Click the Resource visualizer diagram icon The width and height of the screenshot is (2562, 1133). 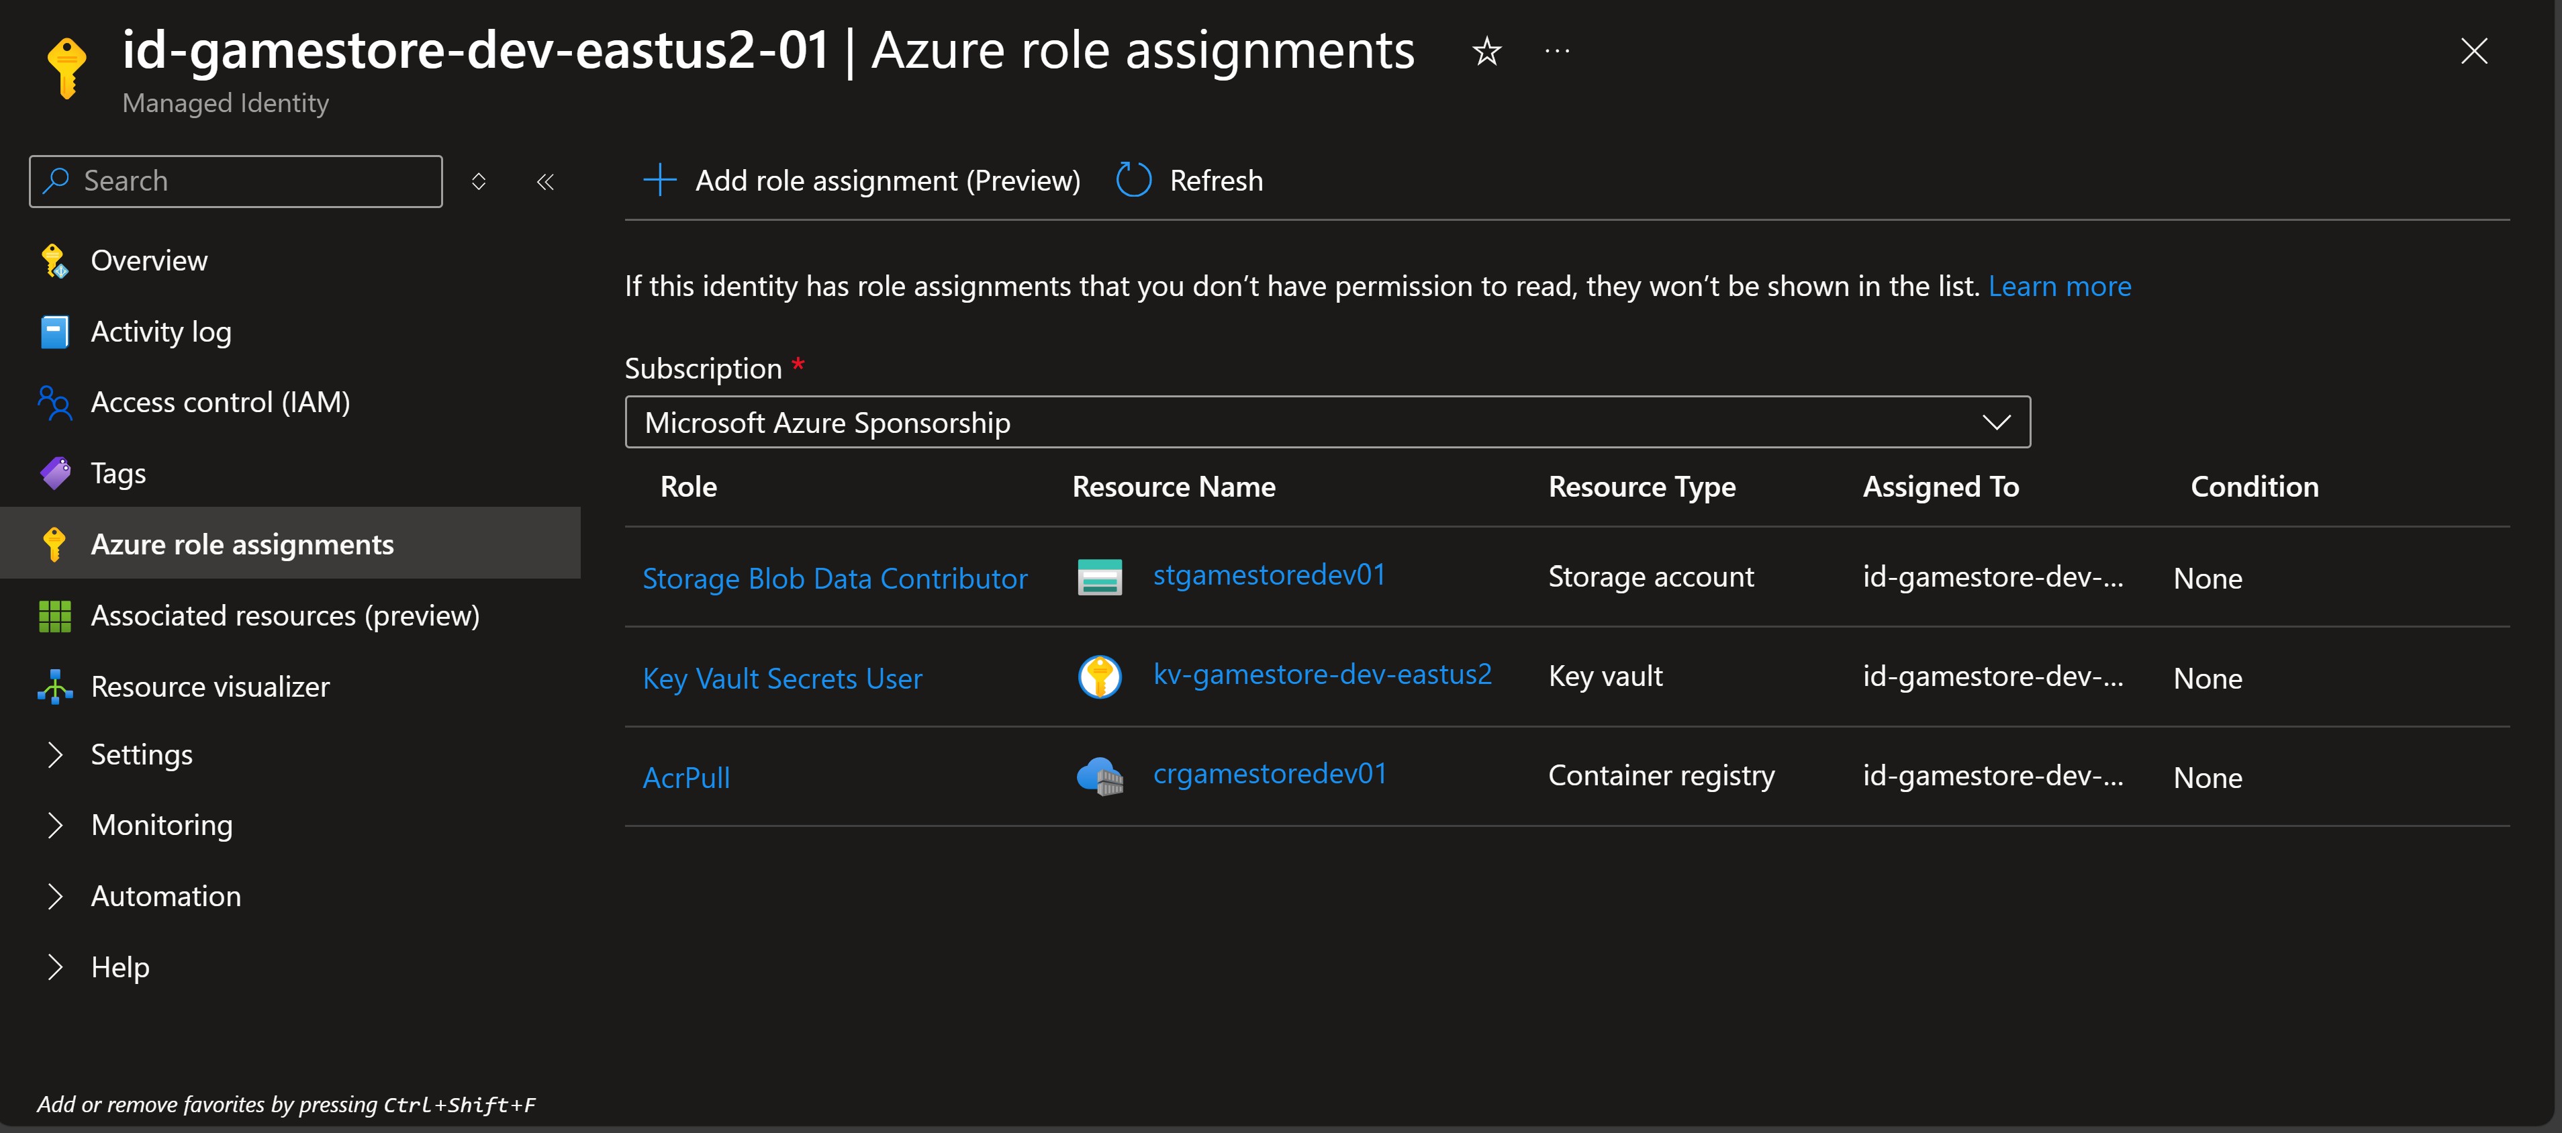click(54, 687)
